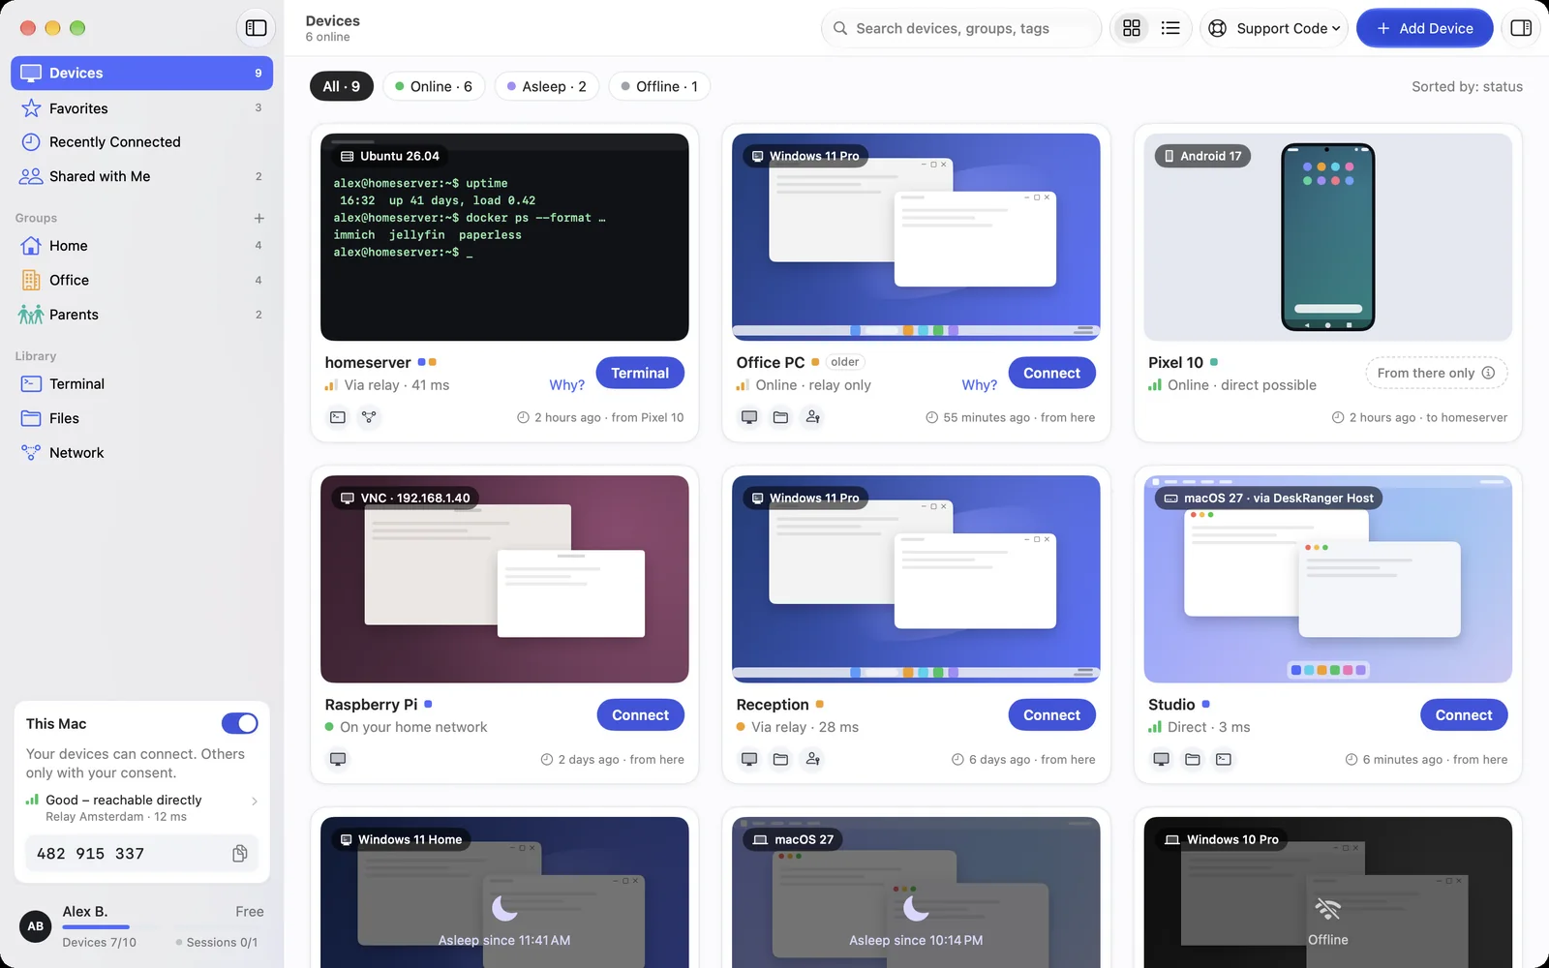
Task: Add a new group with plus icon
Action: (x=258, y=218)
